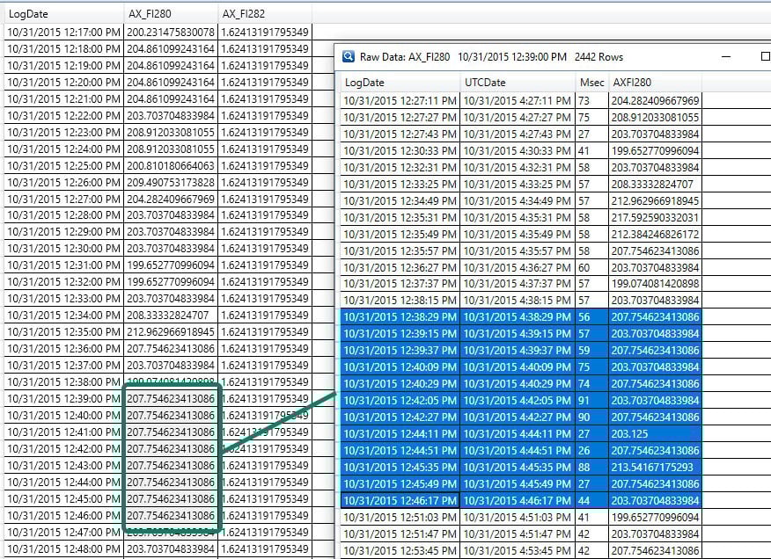The image size is (771, 559).
Task: Click value 209.490753173828 in main table
Action: coord(171,183)
